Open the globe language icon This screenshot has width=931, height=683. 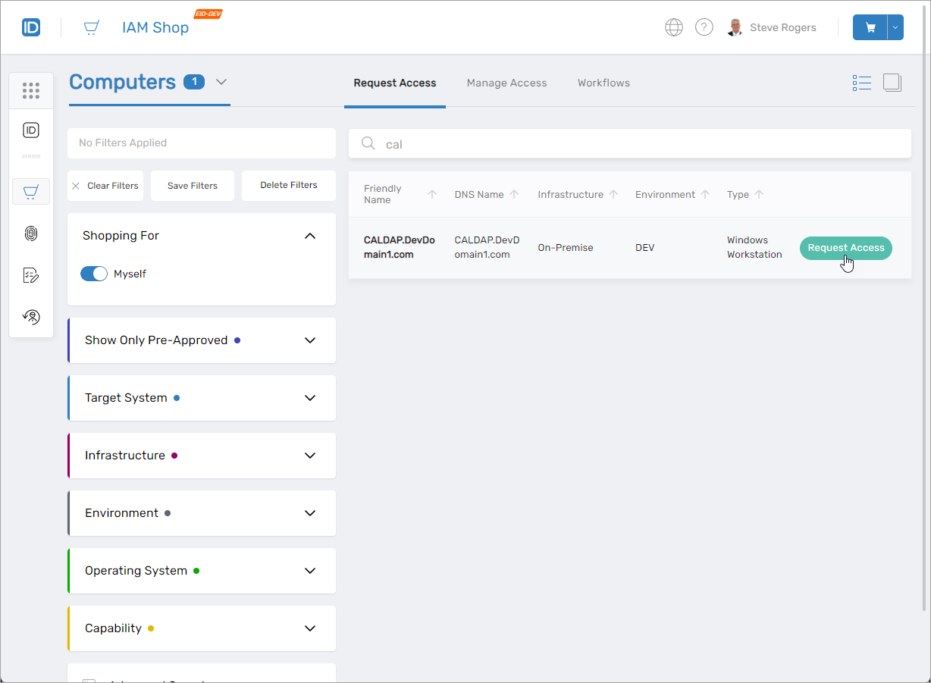(673, 27)
